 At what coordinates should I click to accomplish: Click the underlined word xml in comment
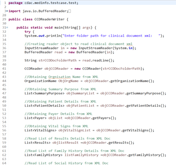point(130,44)
